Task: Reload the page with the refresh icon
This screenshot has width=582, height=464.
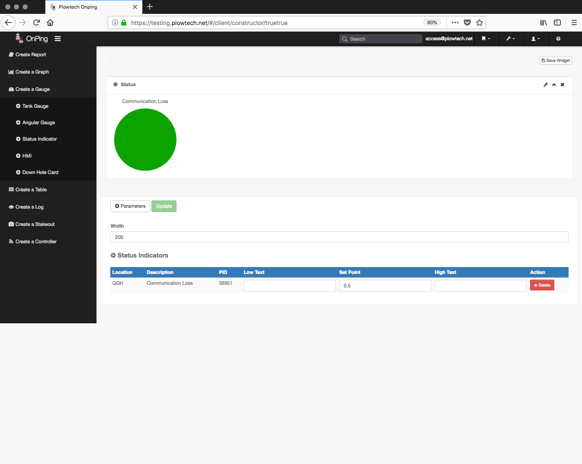Action: click(36, 23)
